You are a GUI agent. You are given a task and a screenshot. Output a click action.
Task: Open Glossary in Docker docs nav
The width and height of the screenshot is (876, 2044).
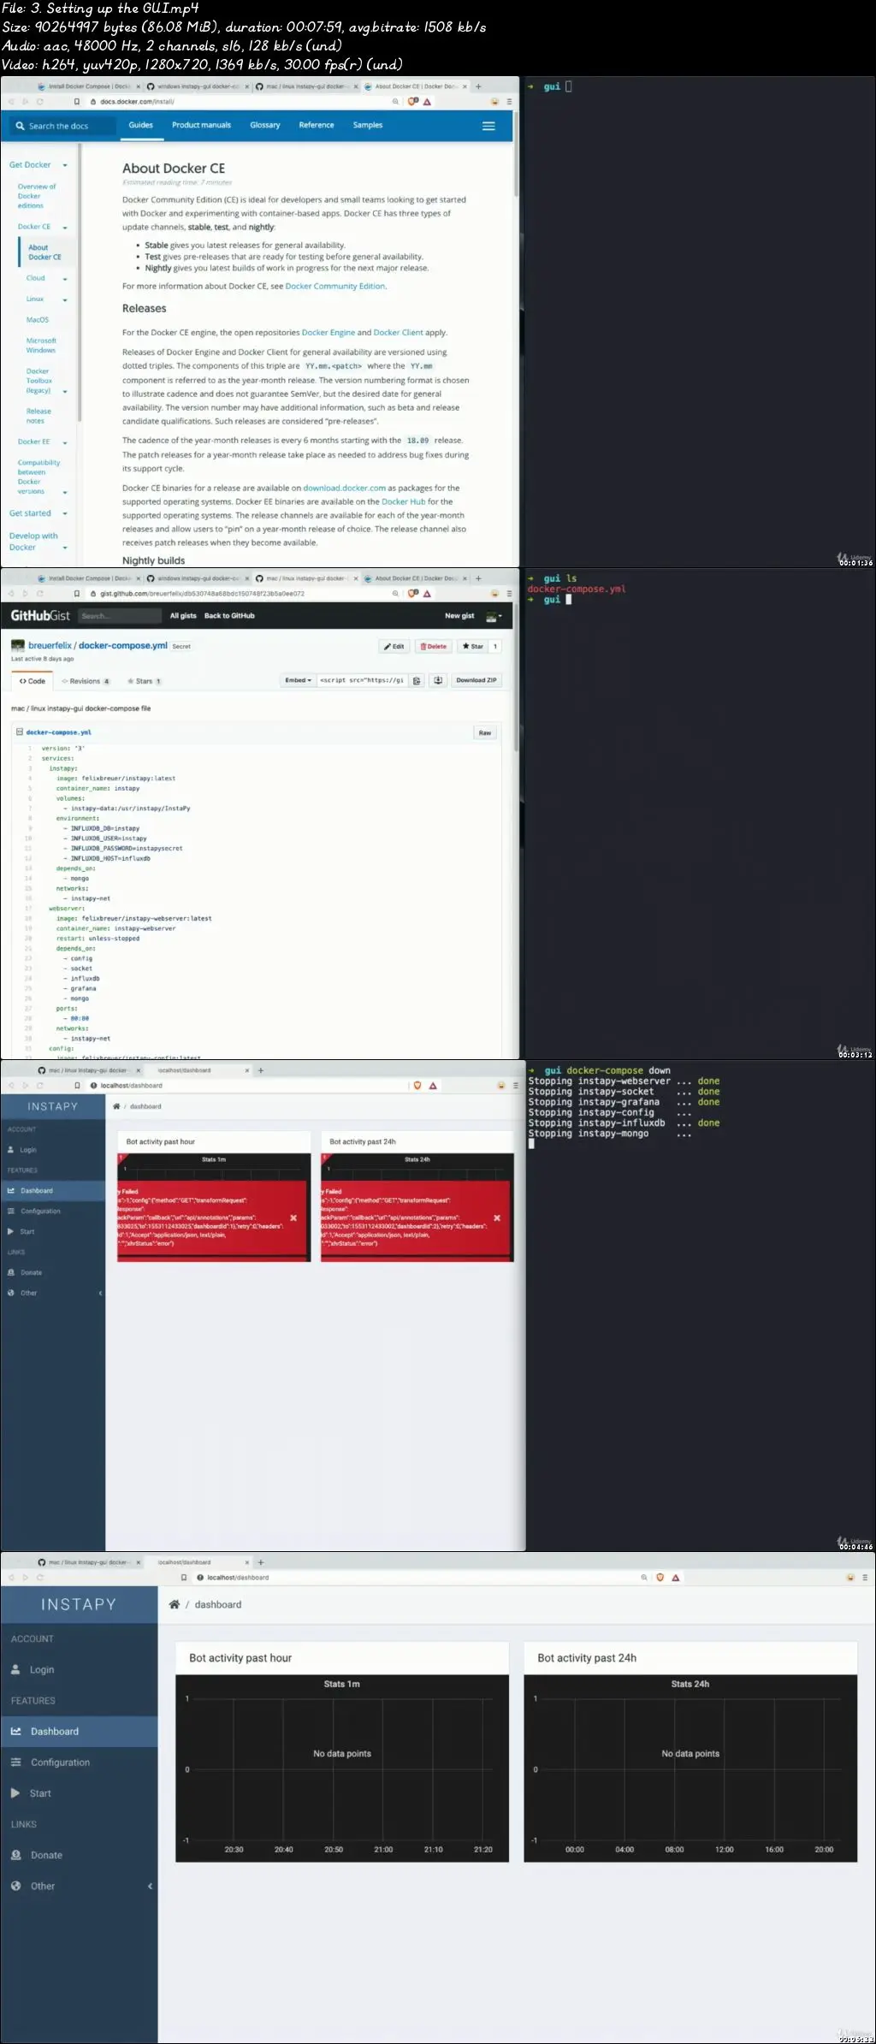tap(265, 125)
